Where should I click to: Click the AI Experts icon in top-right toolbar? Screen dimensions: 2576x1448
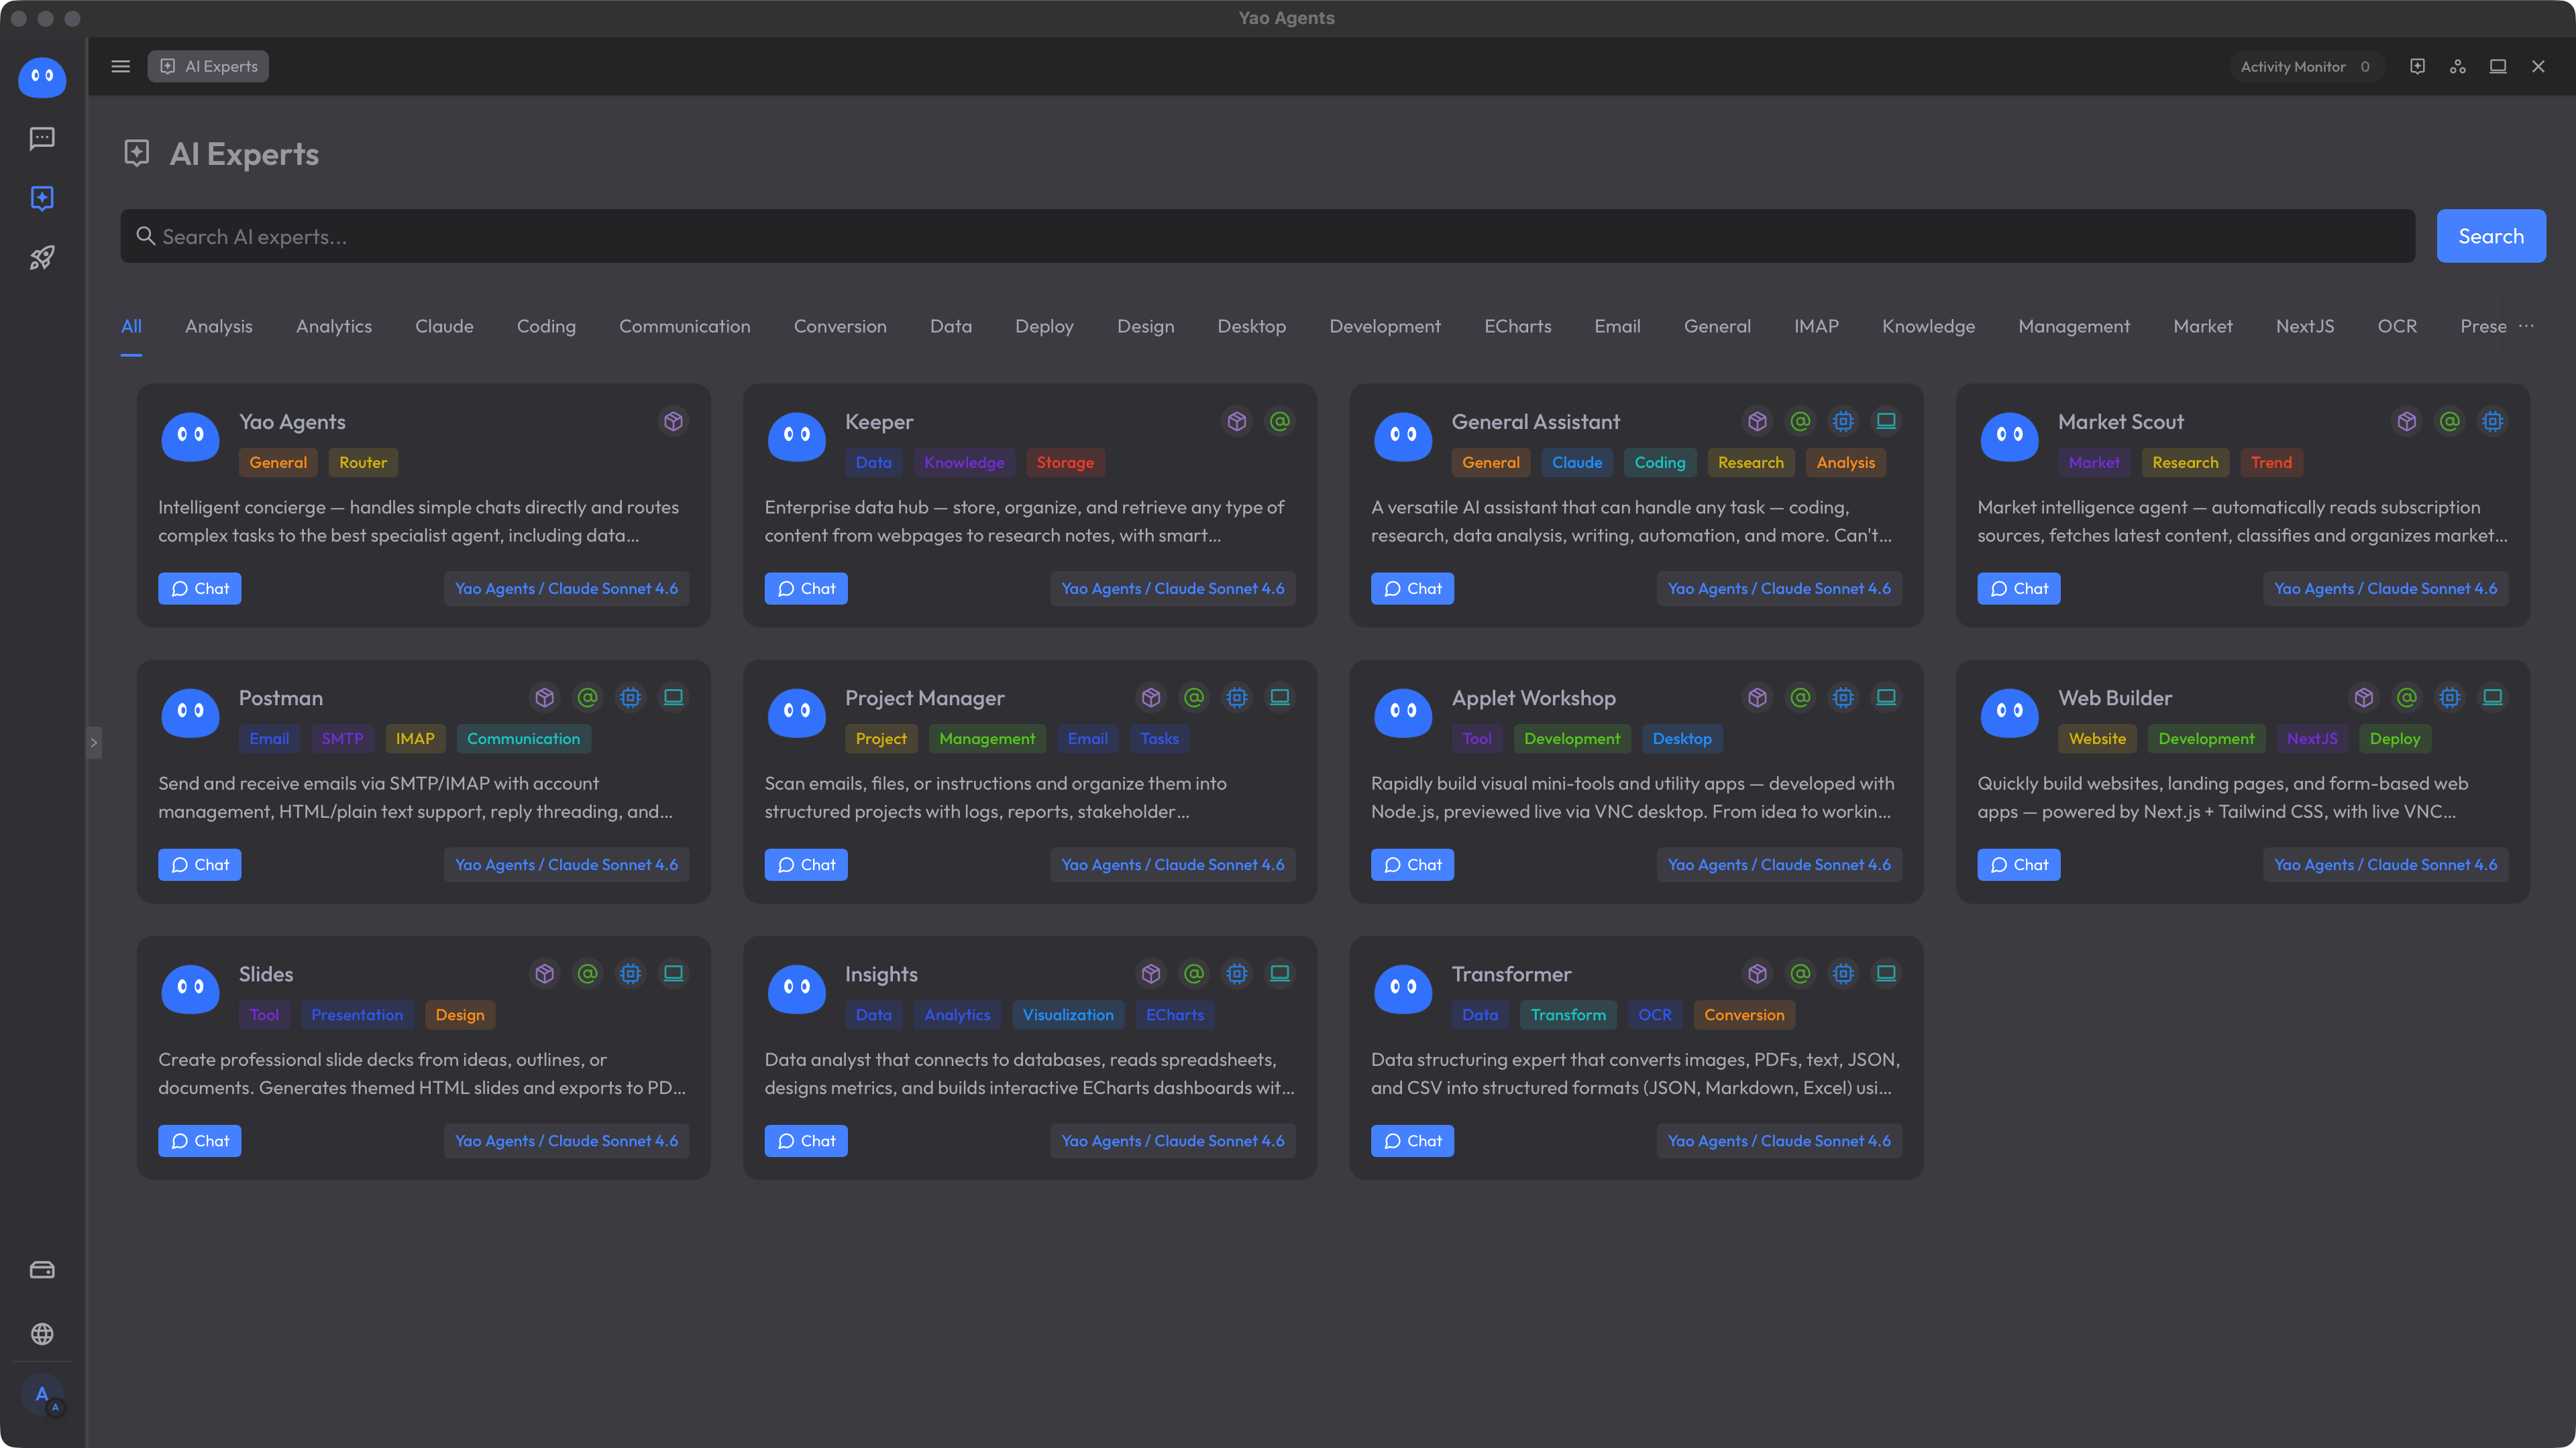(x=2417, y=66)
